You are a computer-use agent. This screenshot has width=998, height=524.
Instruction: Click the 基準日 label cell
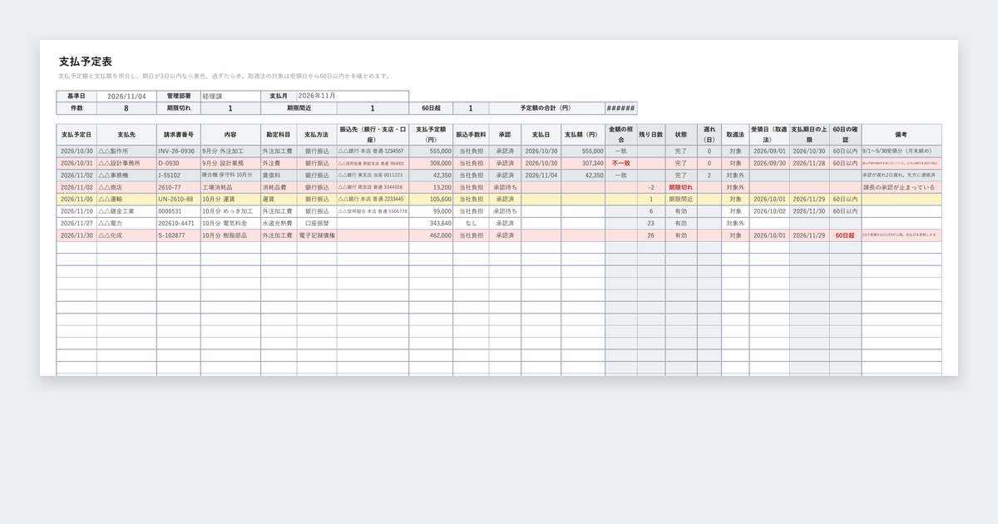coord(77,96)
